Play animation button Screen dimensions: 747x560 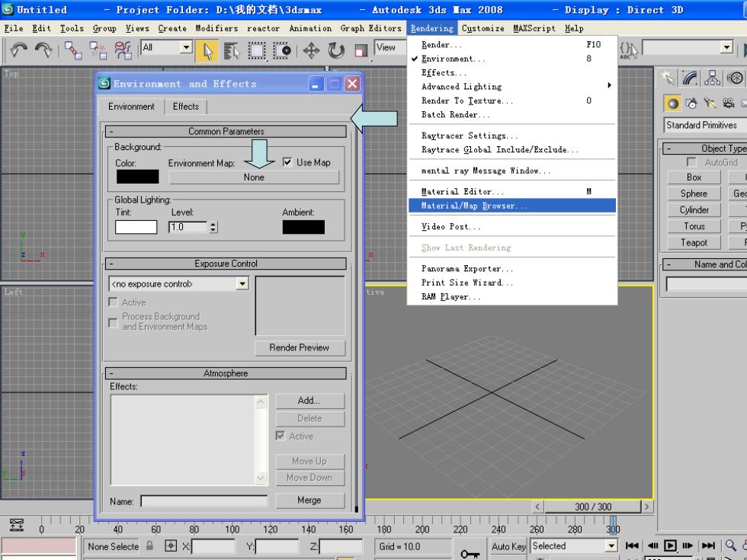pos(670,546)
